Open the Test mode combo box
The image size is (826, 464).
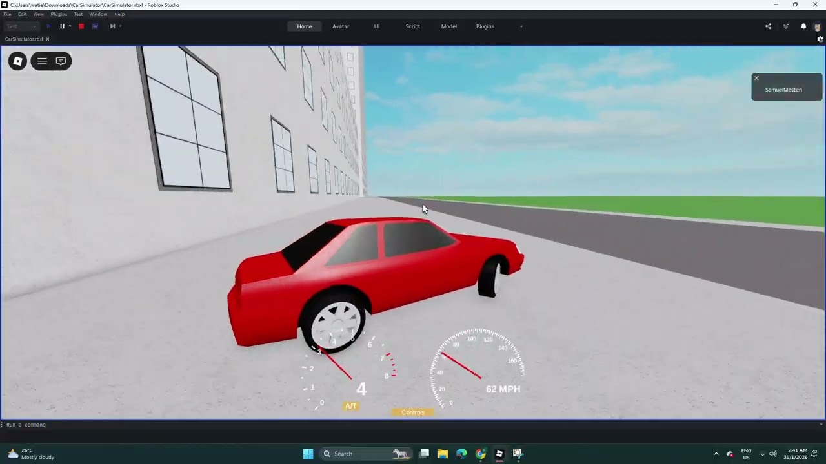point(22,26)
